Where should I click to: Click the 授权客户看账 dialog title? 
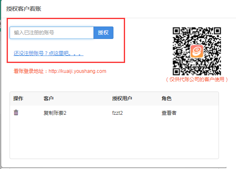pyautogui.click(x=24, y=9)
